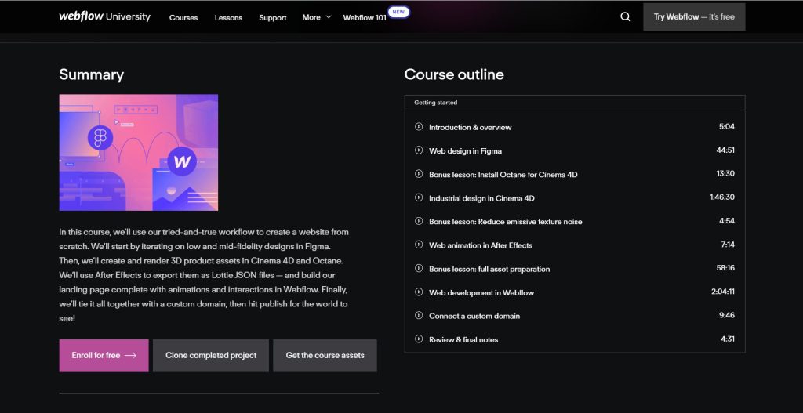Click the Getting started section header
This screenshot has height=413, width=803.
[x=575, y=103]
